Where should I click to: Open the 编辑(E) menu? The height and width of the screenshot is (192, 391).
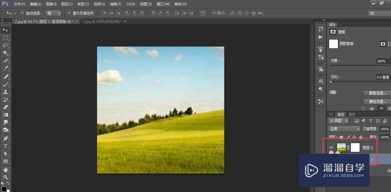[x=36, y=4]
